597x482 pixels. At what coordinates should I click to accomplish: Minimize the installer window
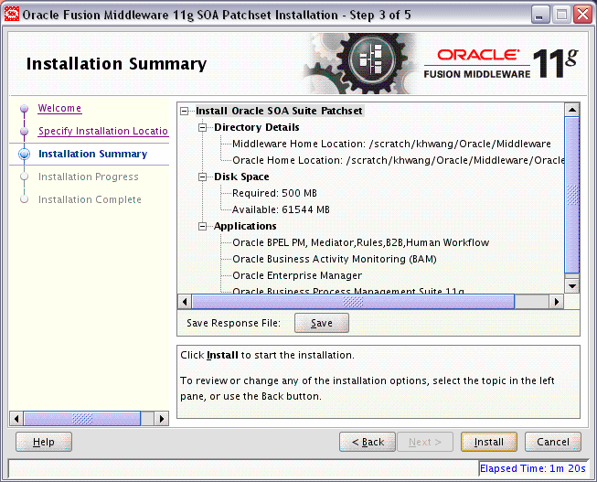coord(539,15)
